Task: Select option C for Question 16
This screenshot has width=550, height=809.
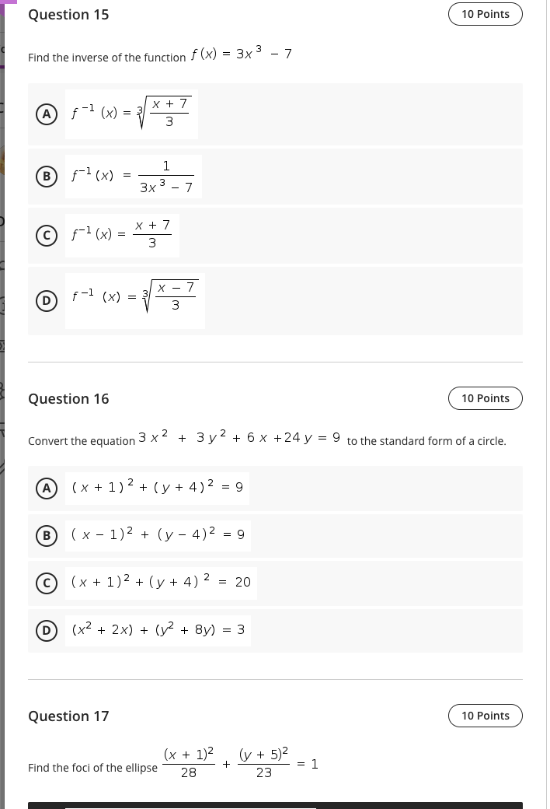Action: tap(47, 582)
